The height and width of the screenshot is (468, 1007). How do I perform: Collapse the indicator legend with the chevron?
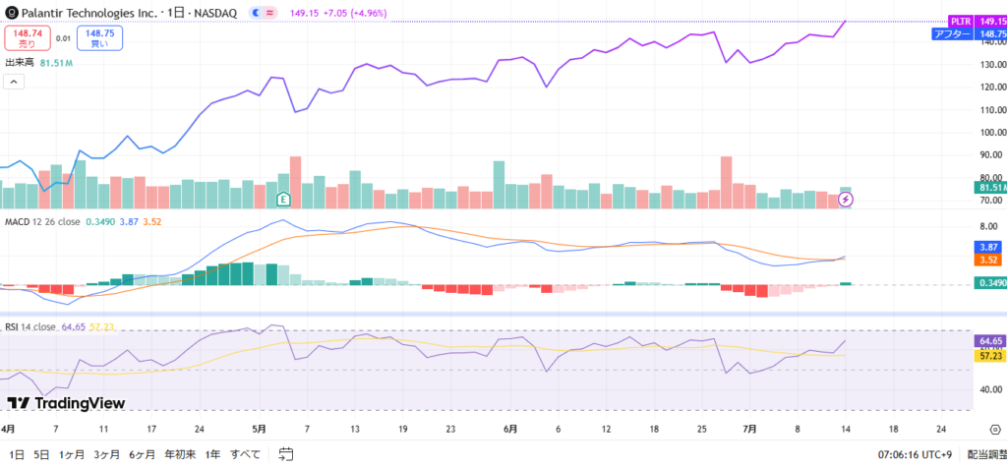click(x=14, y=82)
